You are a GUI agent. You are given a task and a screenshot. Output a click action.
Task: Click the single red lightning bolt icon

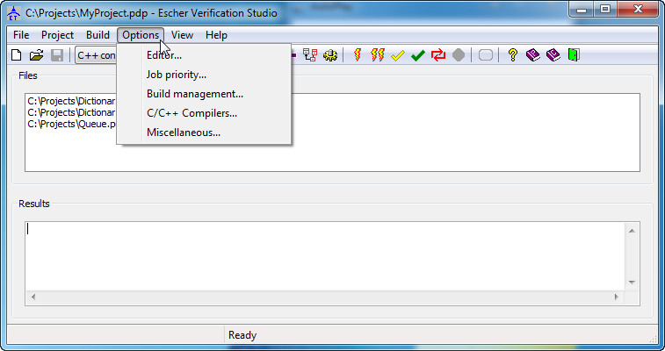[358, 55]
